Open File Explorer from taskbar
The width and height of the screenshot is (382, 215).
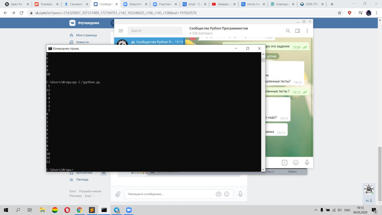43,210
